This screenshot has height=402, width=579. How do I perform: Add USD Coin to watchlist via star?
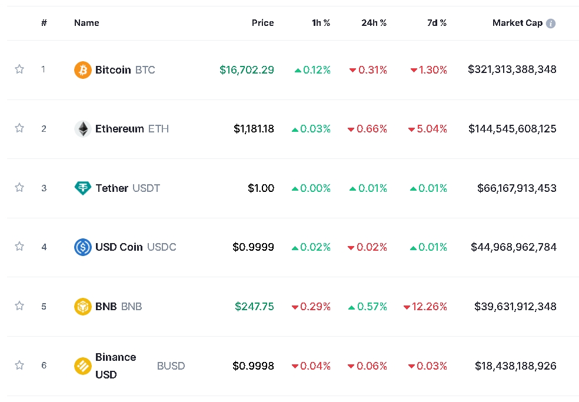tap(19, 247)
